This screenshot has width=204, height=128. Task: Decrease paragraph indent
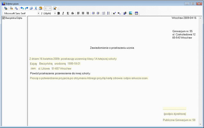click(94, 13)
